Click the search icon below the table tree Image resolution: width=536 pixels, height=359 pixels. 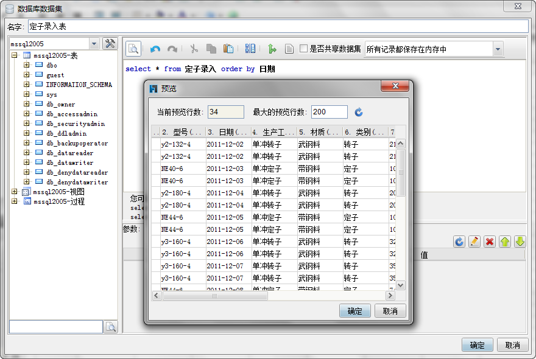point(110,327)
